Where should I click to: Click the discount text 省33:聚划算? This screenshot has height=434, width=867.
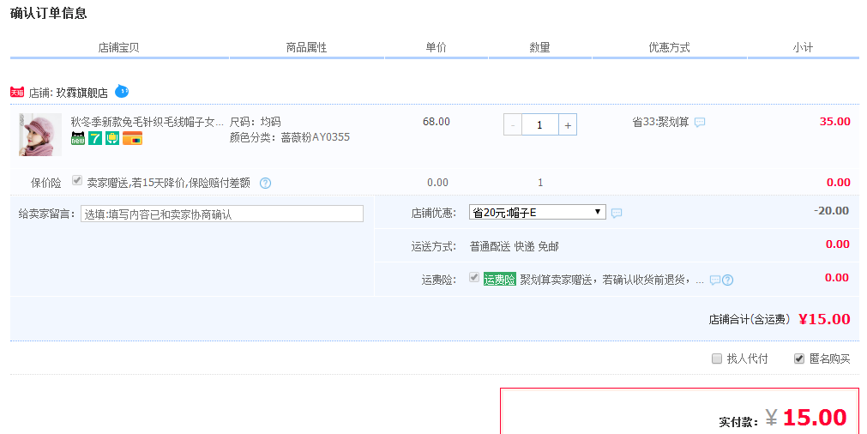click(x=661, y=122)
